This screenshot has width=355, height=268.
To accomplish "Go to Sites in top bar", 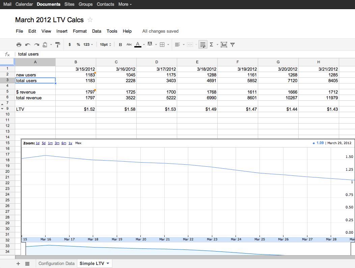I will [x=69, y=4].
